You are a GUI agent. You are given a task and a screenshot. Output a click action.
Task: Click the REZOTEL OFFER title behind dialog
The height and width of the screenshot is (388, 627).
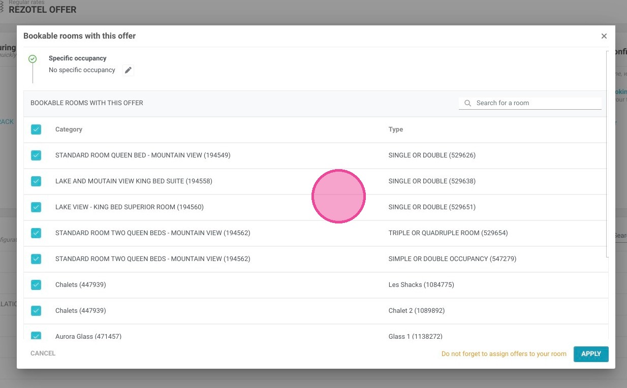[43, 10]
